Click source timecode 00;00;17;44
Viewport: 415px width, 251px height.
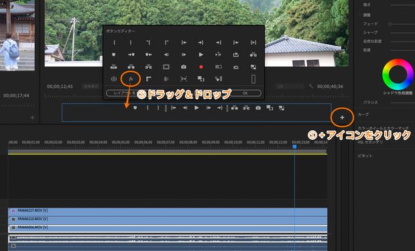click(x=16, y=95)
